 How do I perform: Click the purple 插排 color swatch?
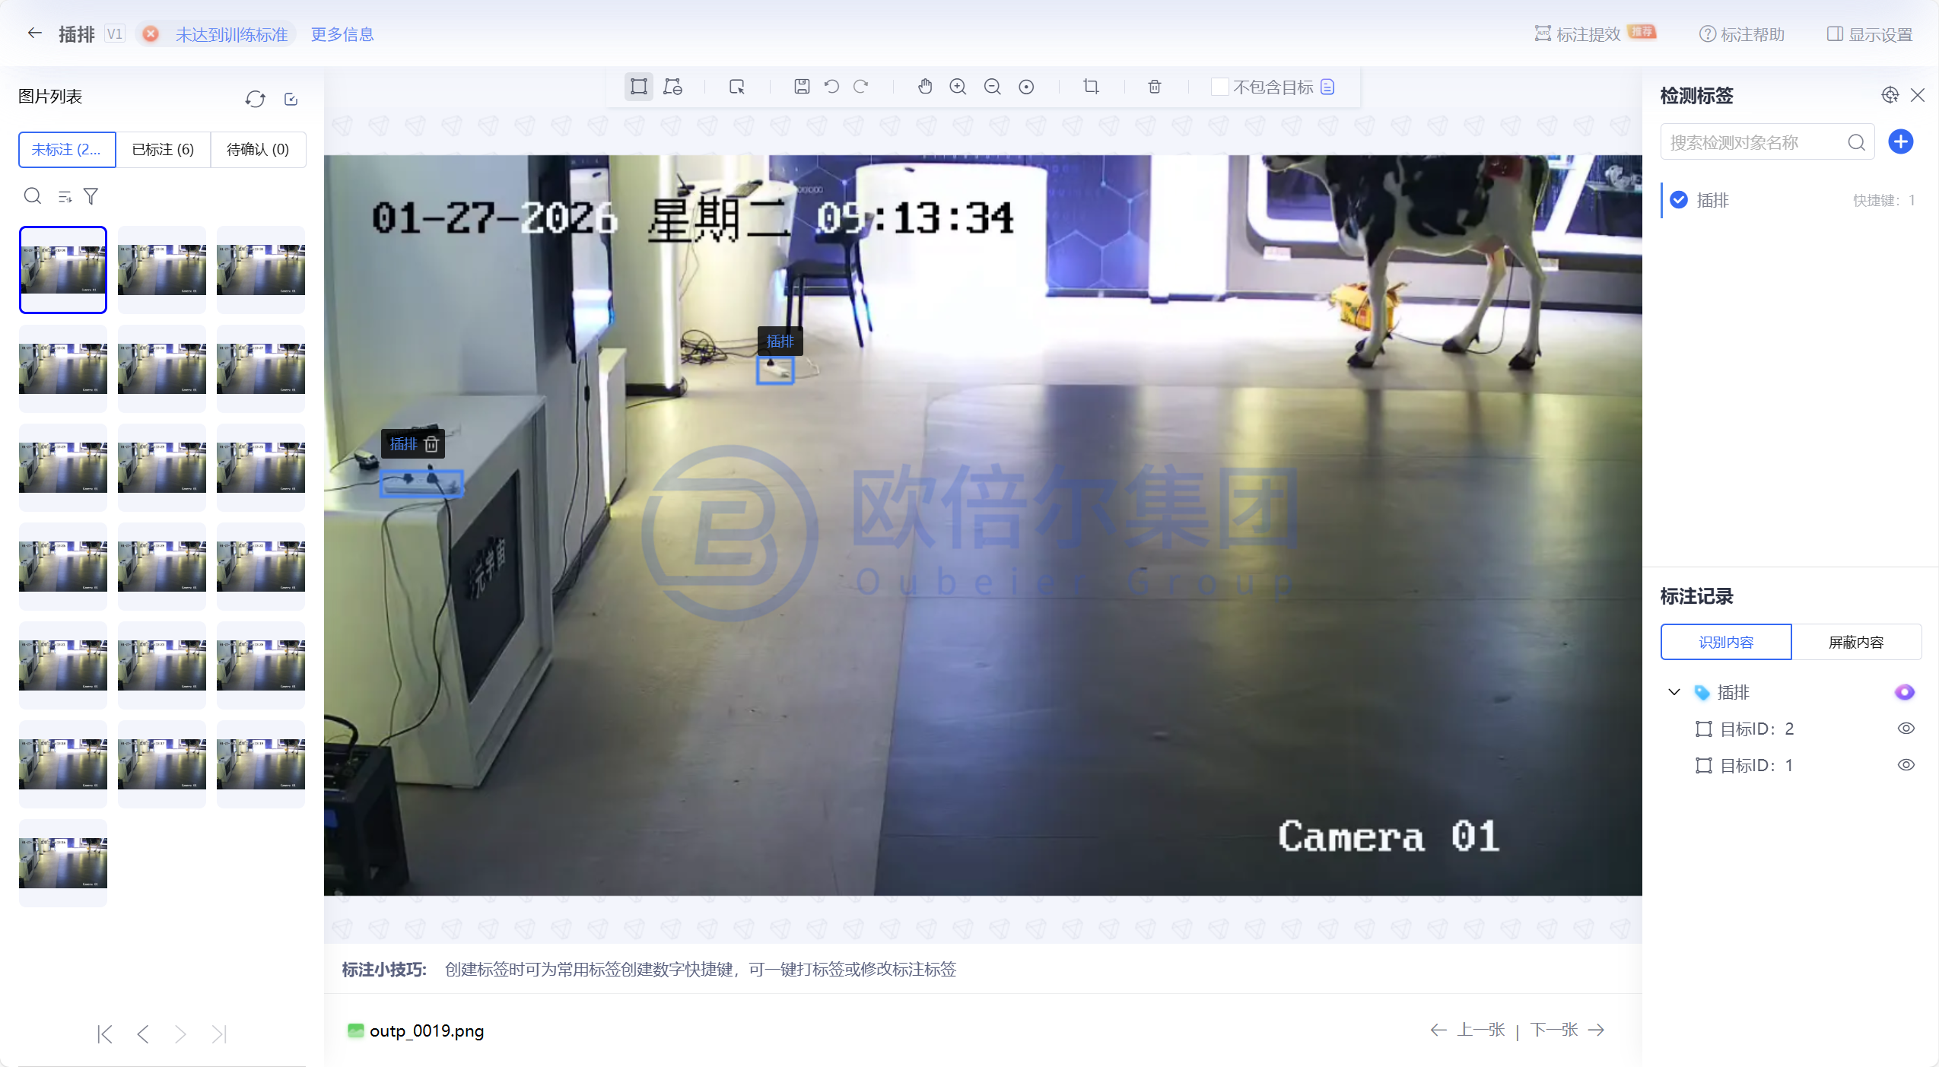coord(1904,692)
